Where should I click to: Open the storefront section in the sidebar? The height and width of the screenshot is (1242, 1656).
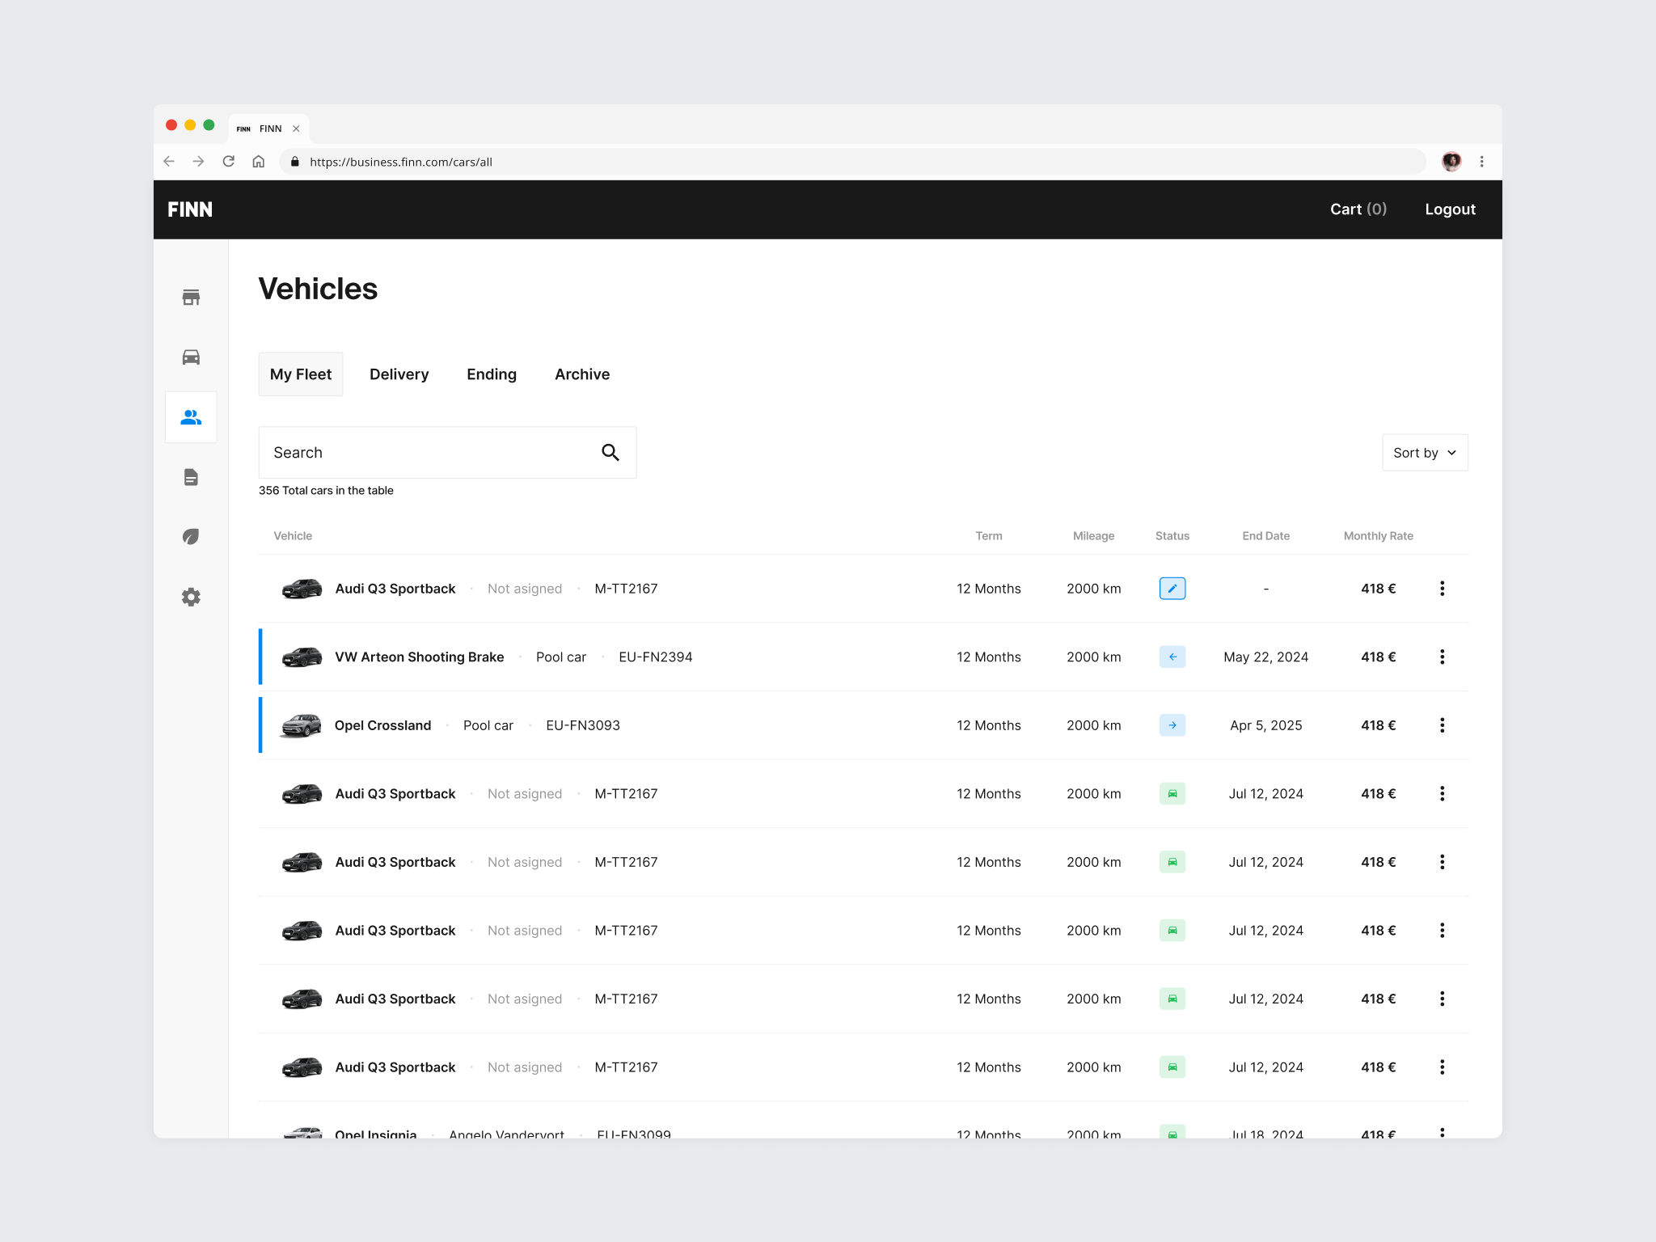tap(191, 297)
